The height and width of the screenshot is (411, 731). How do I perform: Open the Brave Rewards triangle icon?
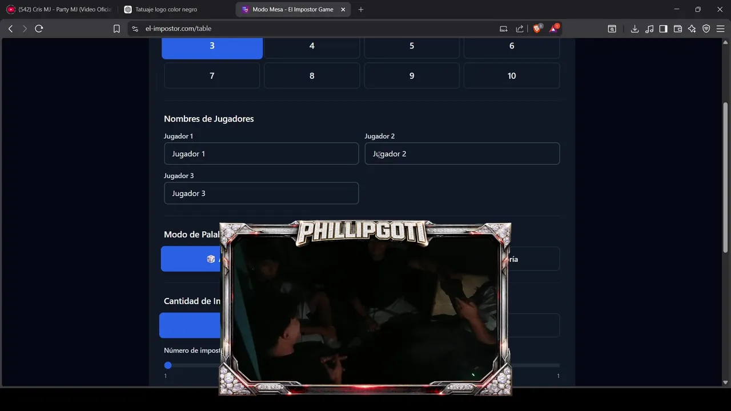(x=554, y=29)
